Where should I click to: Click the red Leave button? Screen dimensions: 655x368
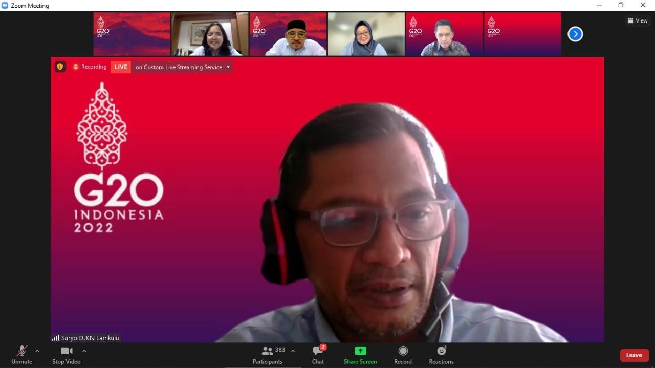634,355
